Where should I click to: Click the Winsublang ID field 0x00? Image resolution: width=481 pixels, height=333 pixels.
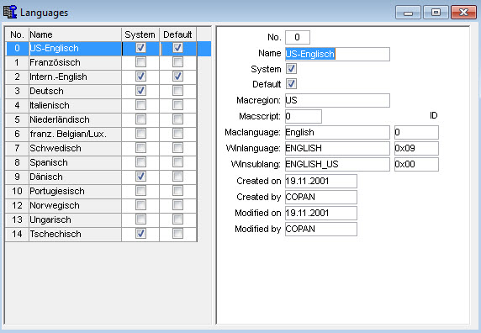pos(416,164)
